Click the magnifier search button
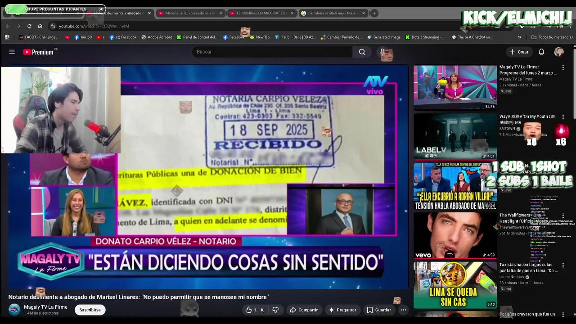 (x=362, y=52)
